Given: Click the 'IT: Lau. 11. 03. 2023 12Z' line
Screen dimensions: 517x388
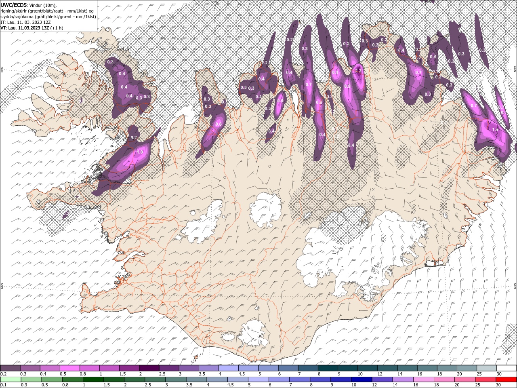Looking at the screenshot, I should 25,22.
